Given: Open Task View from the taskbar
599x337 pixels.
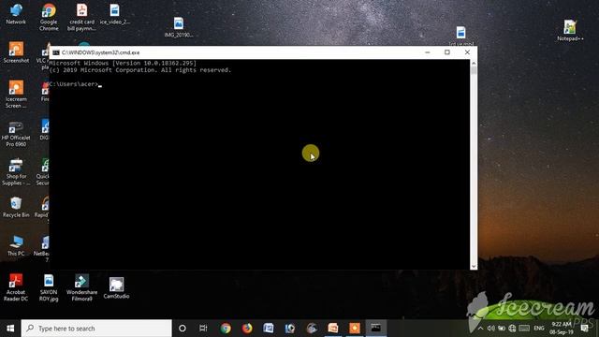Looking at the screenshot, I should (x=203, y=329).
